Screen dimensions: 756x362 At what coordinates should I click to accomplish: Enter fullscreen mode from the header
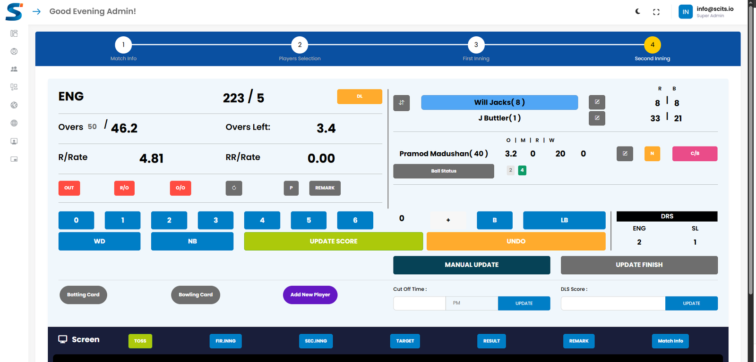point(656,12)
